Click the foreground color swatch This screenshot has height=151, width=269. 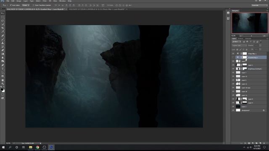[x=2, y=89]
